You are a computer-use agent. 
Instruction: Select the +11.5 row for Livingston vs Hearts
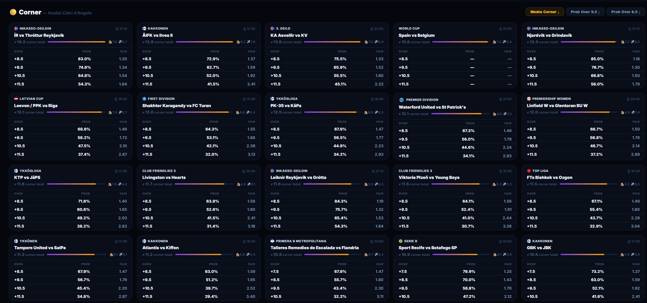[199, 226]
